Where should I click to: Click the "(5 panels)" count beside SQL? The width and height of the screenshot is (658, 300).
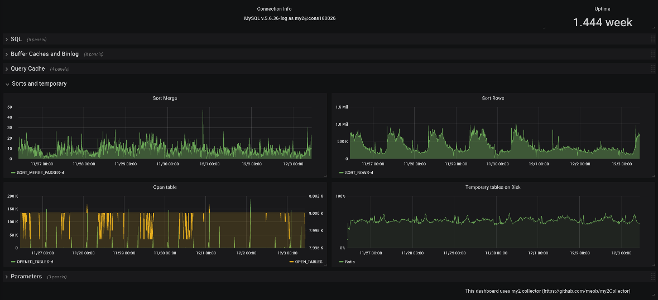[36, 40]
